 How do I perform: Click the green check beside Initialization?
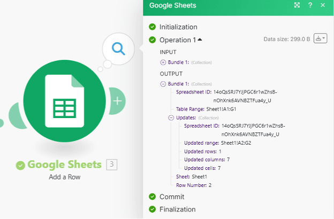pyautogui.click(x=153, y=27)
